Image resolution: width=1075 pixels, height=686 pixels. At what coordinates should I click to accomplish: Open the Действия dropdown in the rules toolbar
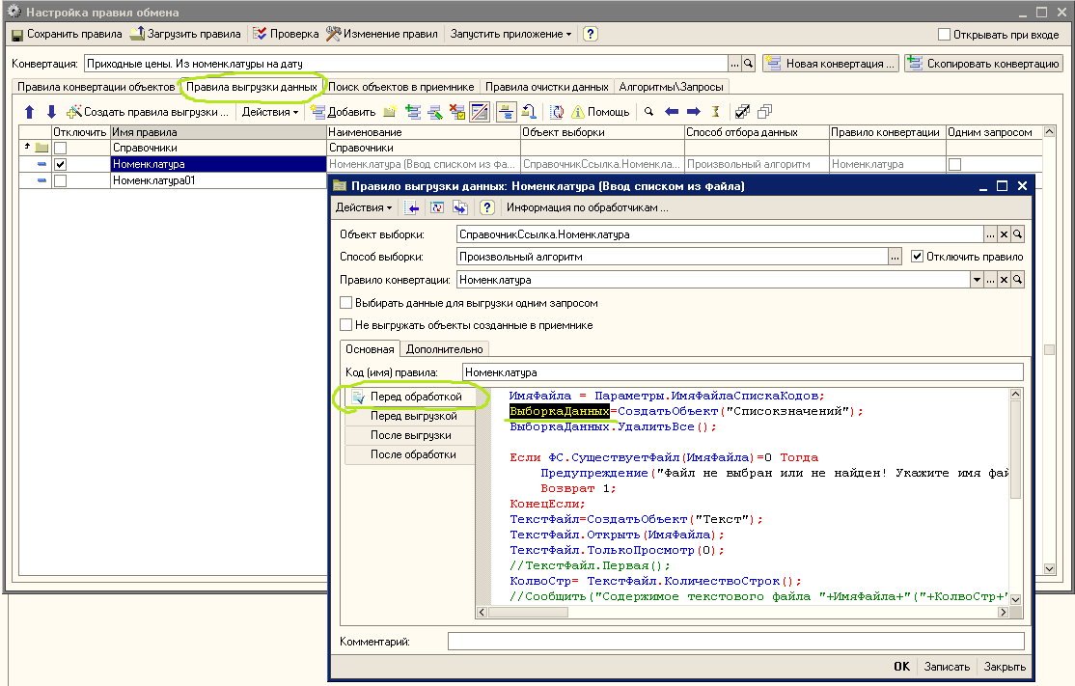pyautogui.click(x=269, y=112)
